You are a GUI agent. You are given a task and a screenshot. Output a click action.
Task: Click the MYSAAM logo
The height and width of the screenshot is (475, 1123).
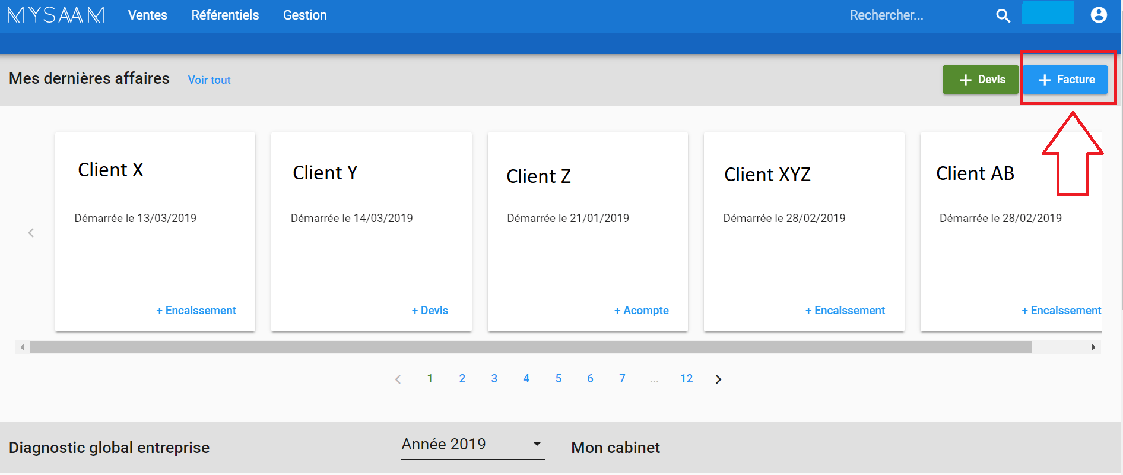click(x=56, y=15)
